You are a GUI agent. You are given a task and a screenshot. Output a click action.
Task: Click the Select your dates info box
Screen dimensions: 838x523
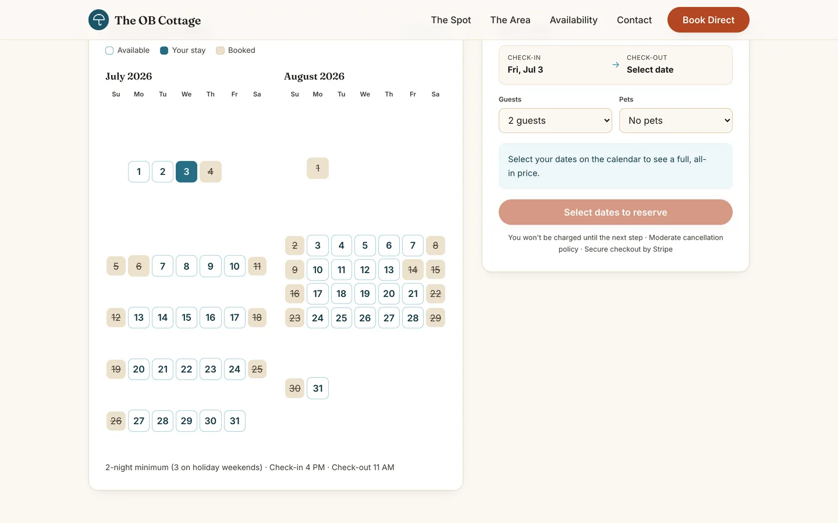tap(616, 166)
